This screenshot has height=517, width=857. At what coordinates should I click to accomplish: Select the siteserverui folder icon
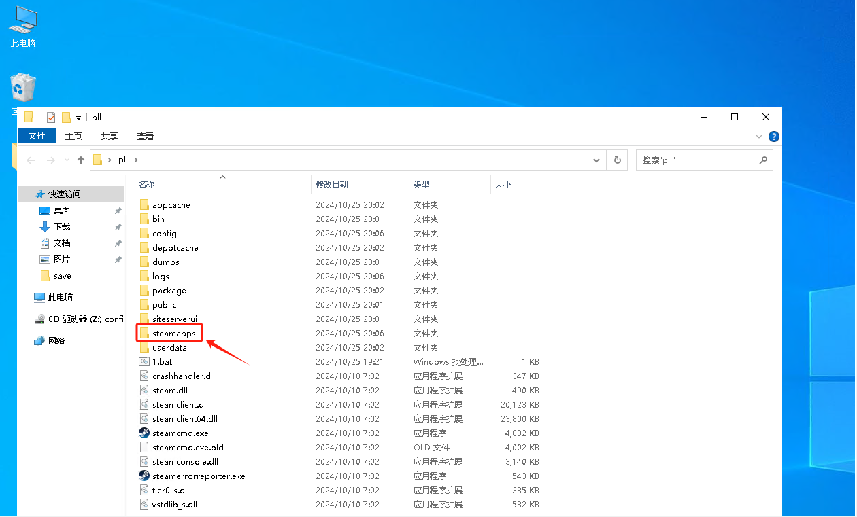(x=144, y=319)
